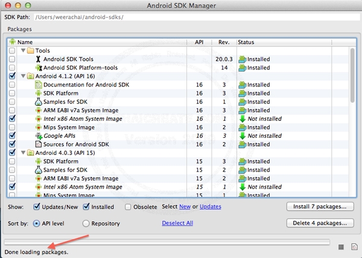Click the Documentation for Android SDK icon
Screen dimensions: 362x258
point(39,85)
